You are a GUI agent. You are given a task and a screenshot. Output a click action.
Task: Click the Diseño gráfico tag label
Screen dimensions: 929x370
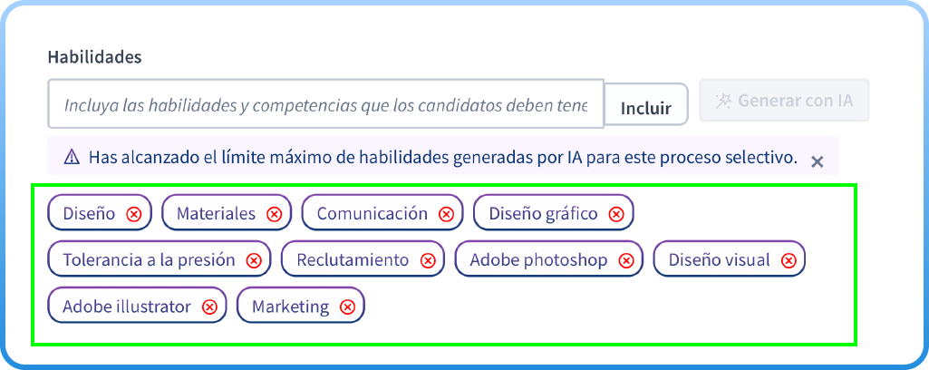click(543, 214)
